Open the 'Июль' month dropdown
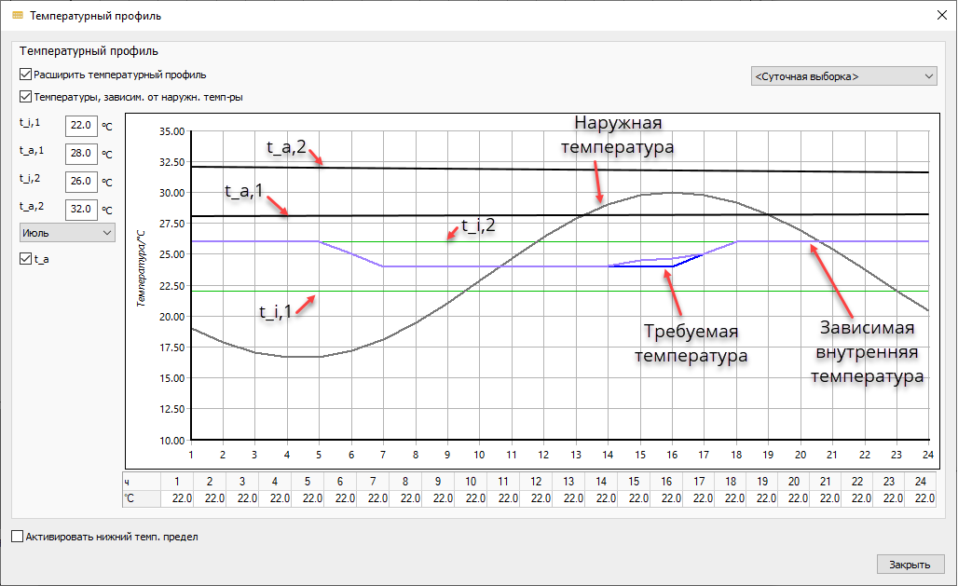958x586 pixels. click(x=67, y=233)
